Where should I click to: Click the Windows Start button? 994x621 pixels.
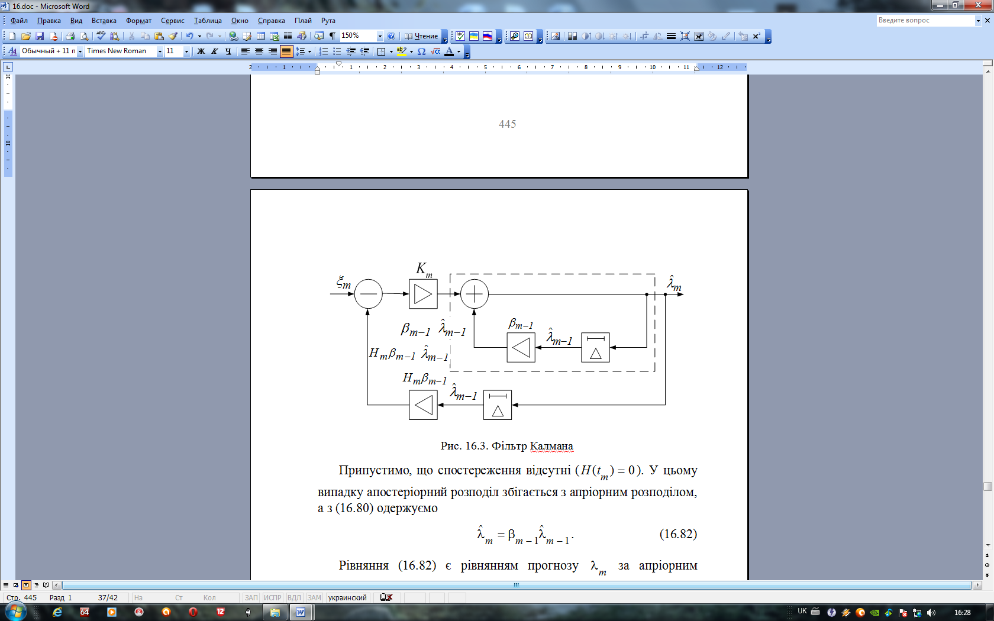click(16, 612)
